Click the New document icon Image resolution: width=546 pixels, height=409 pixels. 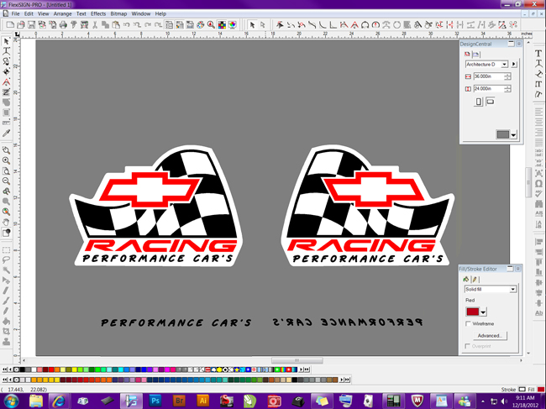click(x=10, y=24)
